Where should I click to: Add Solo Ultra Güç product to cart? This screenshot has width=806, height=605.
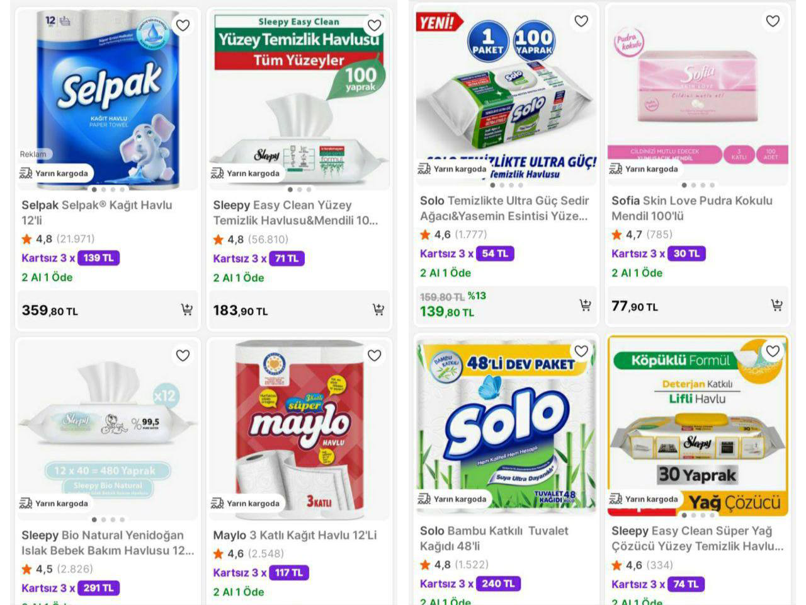click(x=584, y=305)
